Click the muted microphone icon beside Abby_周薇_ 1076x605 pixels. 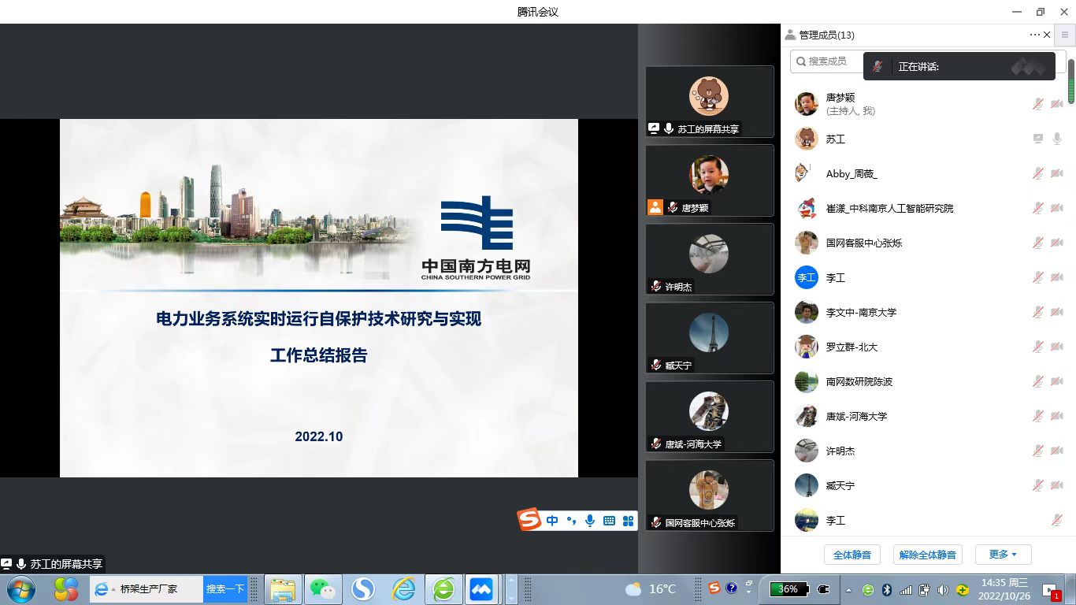point(1038,173)
